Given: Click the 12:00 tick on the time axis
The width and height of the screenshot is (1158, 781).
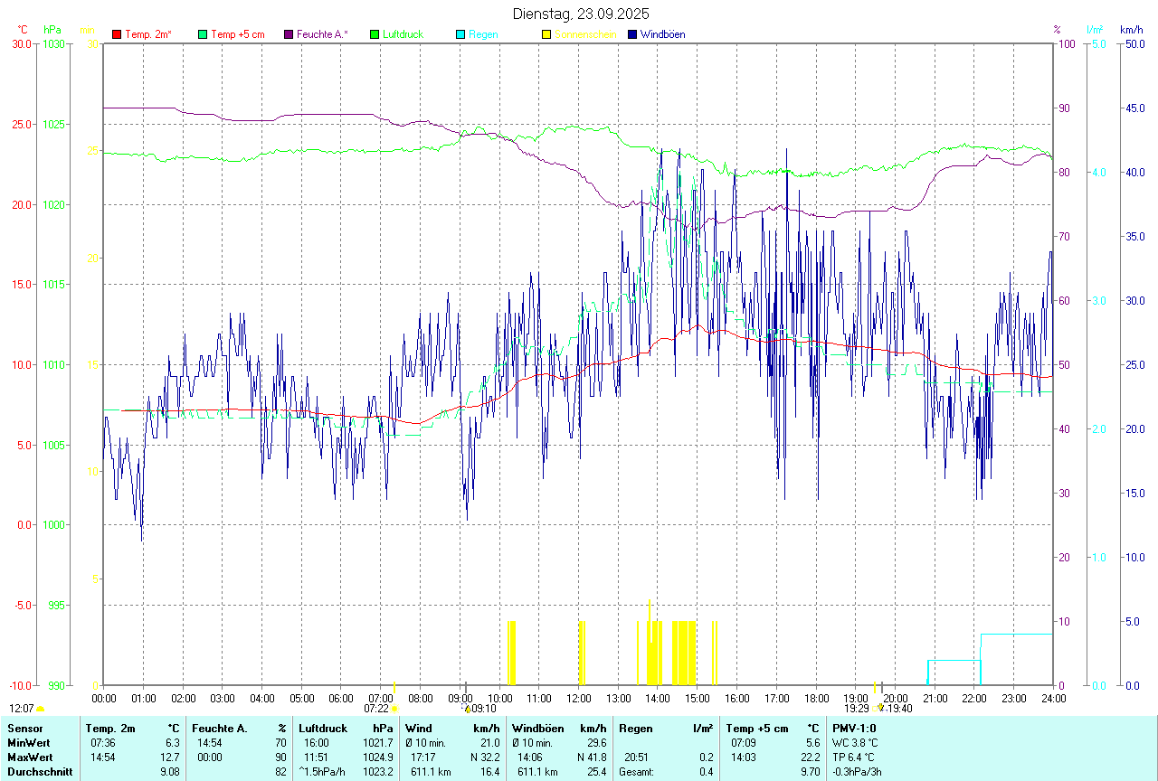Looking at the screenshot, I should [578, 698].
